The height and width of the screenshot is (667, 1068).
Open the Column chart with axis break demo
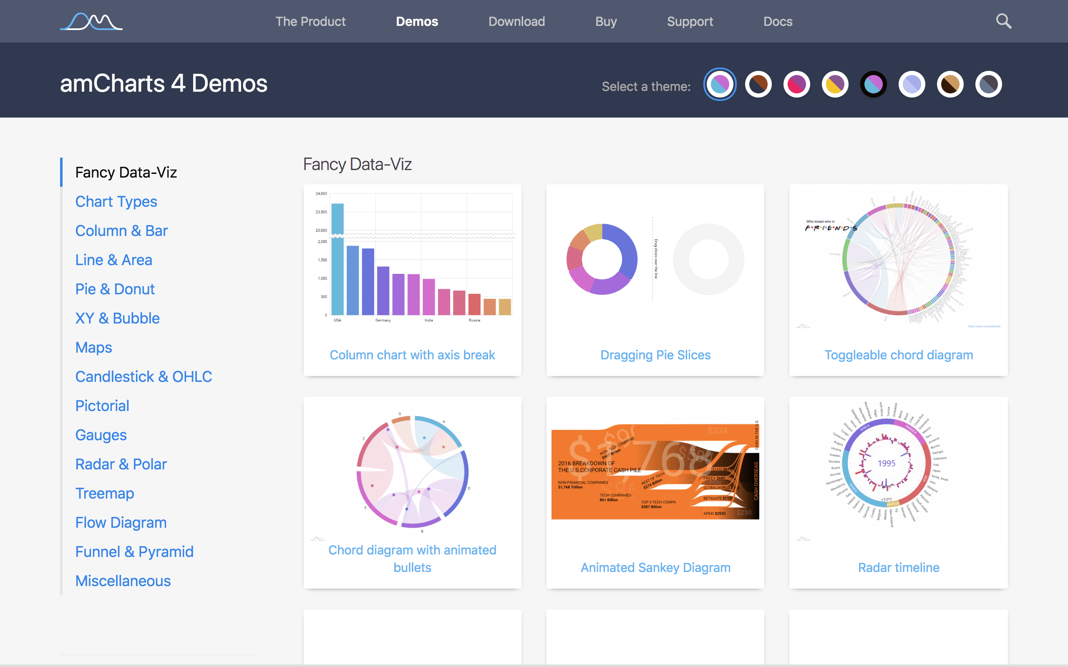click(412, 354)
